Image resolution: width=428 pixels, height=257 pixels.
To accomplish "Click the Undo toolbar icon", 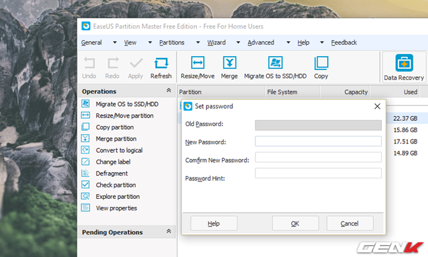I will tap(89, 63).
